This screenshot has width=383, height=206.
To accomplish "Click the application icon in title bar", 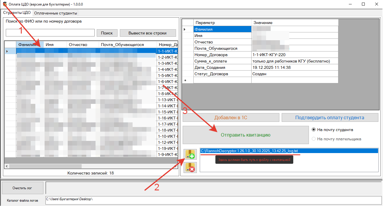I will (5, 4).
